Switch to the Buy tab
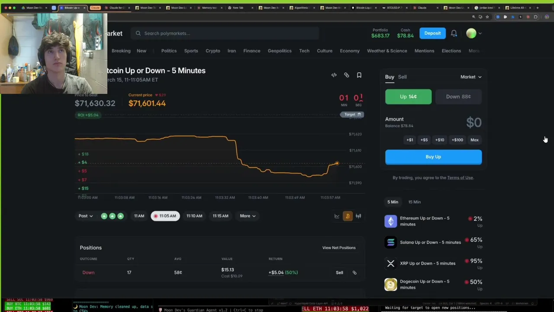Screen dimensions: 554x312 (x=390, y=77)
